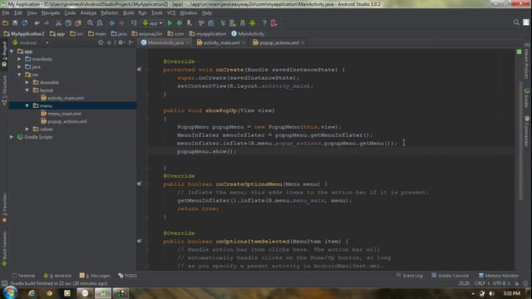Open the Terminal tool window
Image resolution: width=532 pixels, height=299 pixels.
point(23,276)
